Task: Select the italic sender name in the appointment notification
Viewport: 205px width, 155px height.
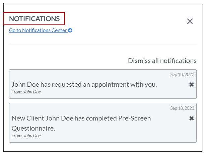Action: (x=32, y=92)
